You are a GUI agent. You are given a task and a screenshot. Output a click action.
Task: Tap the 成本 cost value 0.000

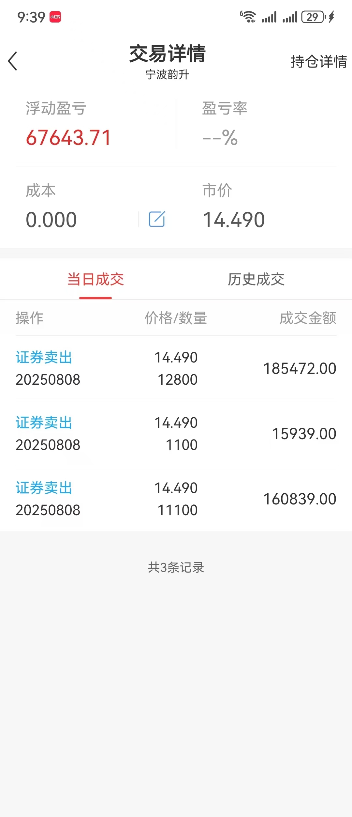tap(51, 220)
